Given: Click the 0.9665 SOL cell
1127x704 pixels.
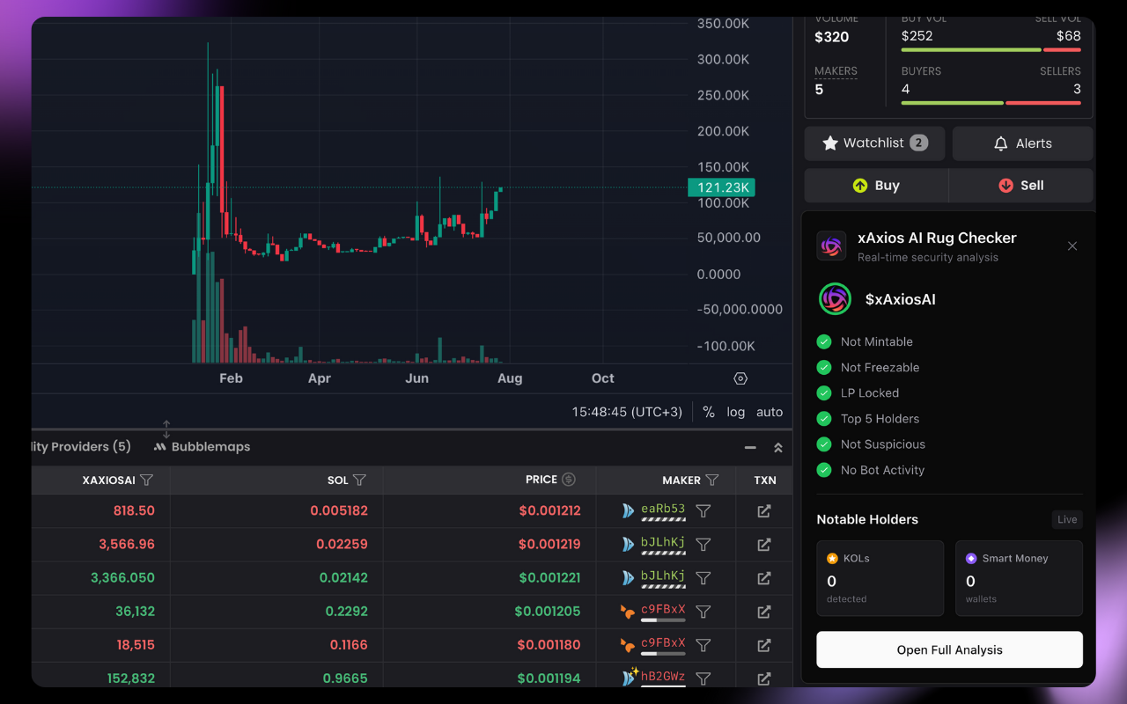Looking at the screenshot, I should [x=346, y=678].
